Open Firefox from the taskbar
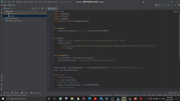The height and width of the screenshot is (101, 180). click(135, 98)
